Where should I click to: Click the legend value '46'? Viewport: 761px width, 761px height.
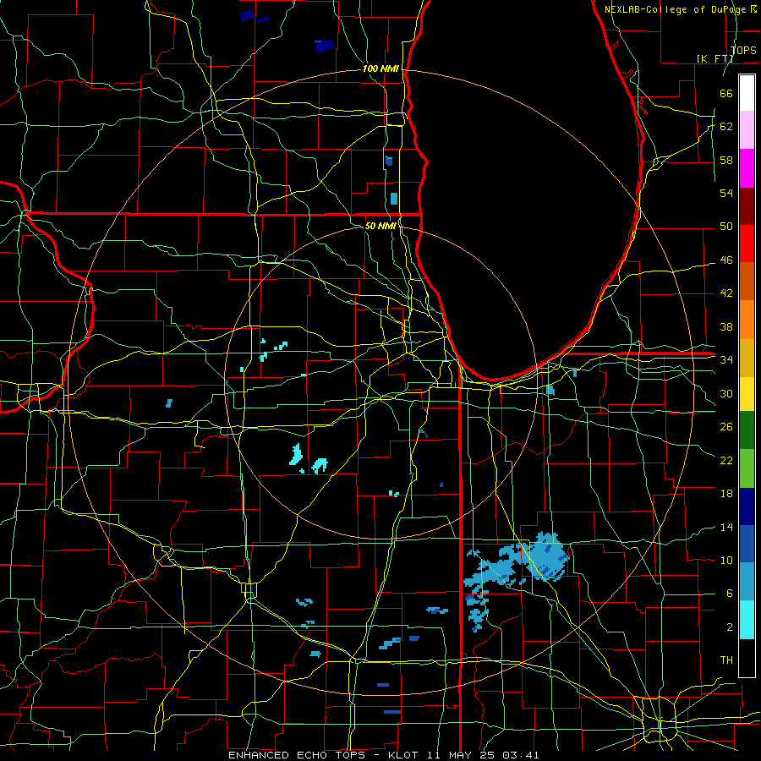tap(726, 260)
